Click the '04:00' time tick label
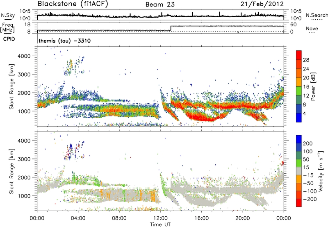Screen dimensions: 328x227 (x=78, y=218)
